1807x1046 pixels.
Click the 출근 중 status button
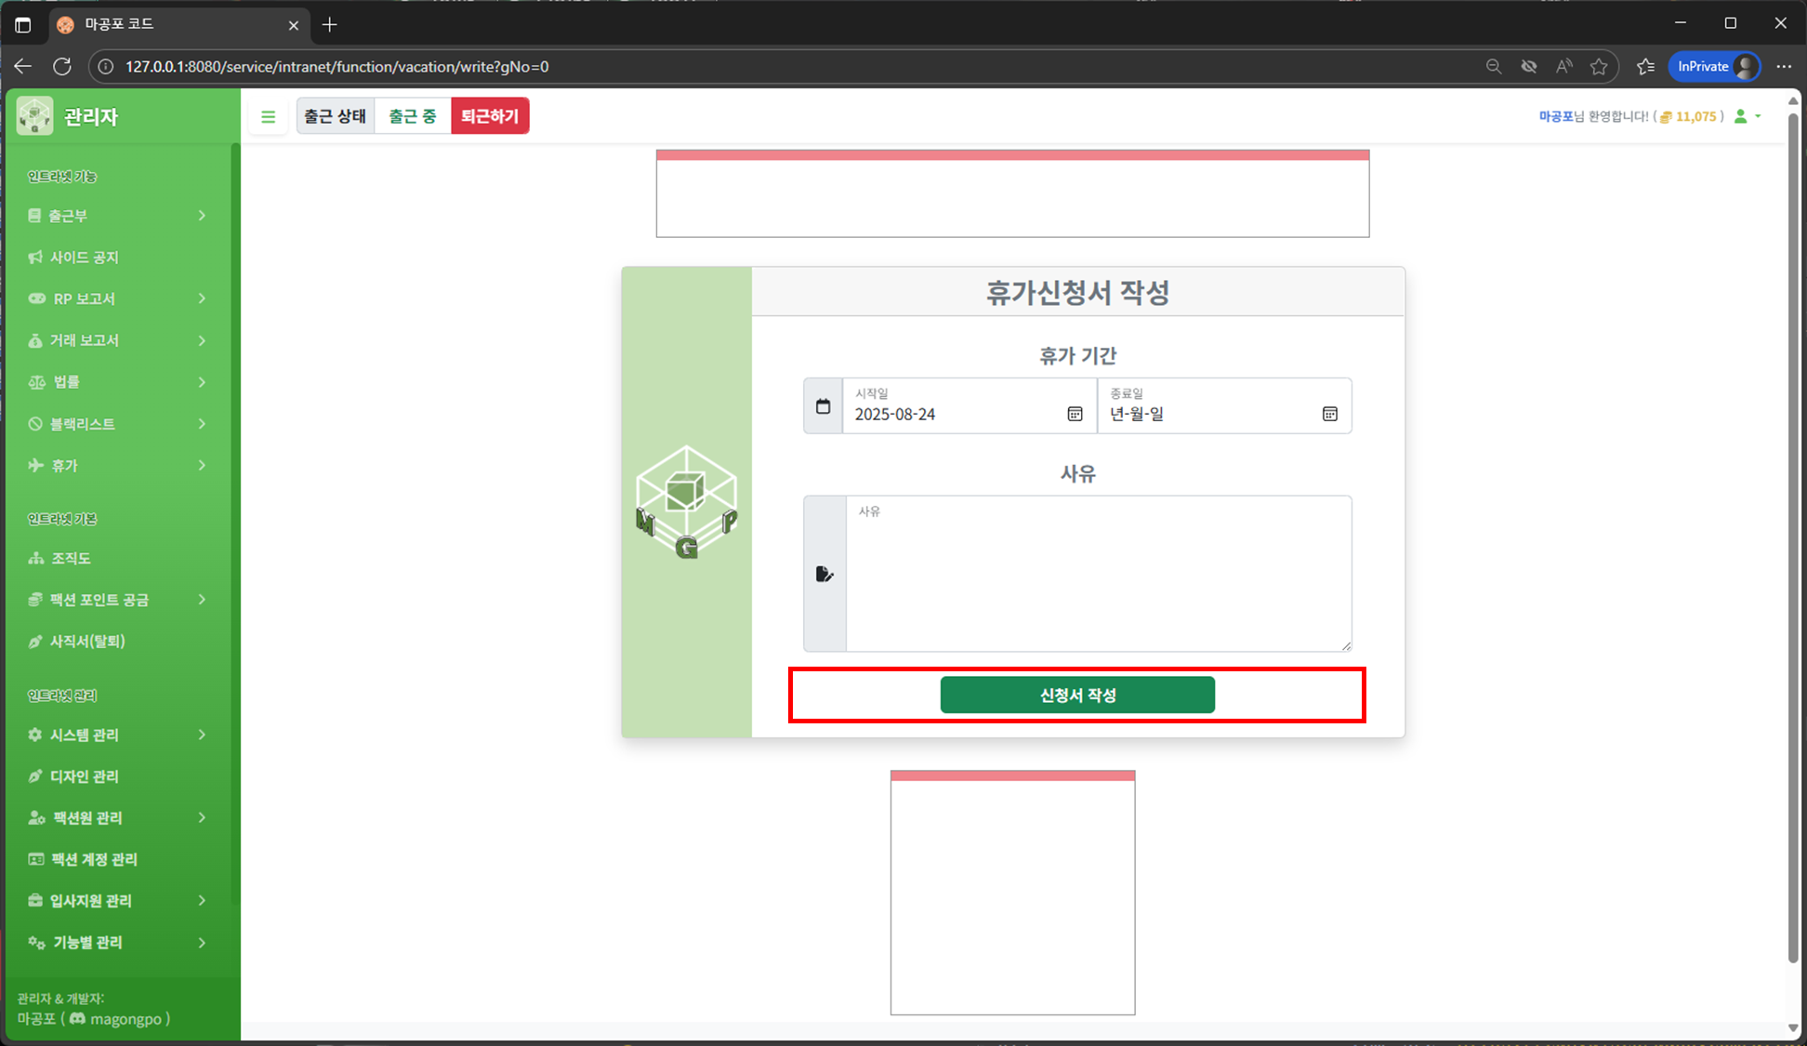coord(413,116)
